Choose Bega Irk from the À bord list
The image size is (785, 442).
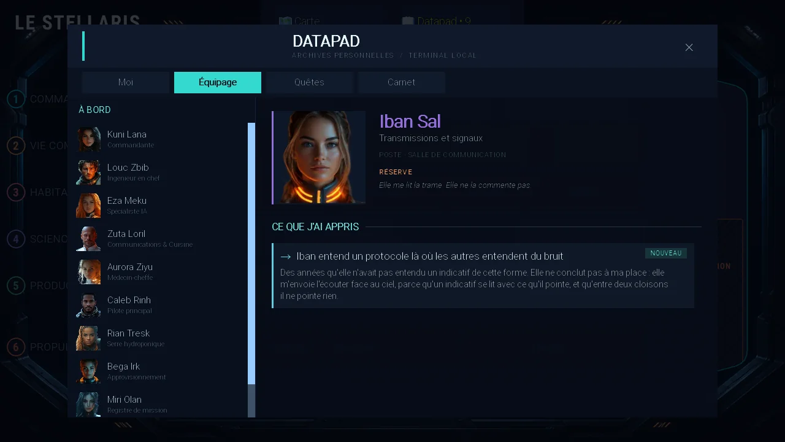point(159,371)
